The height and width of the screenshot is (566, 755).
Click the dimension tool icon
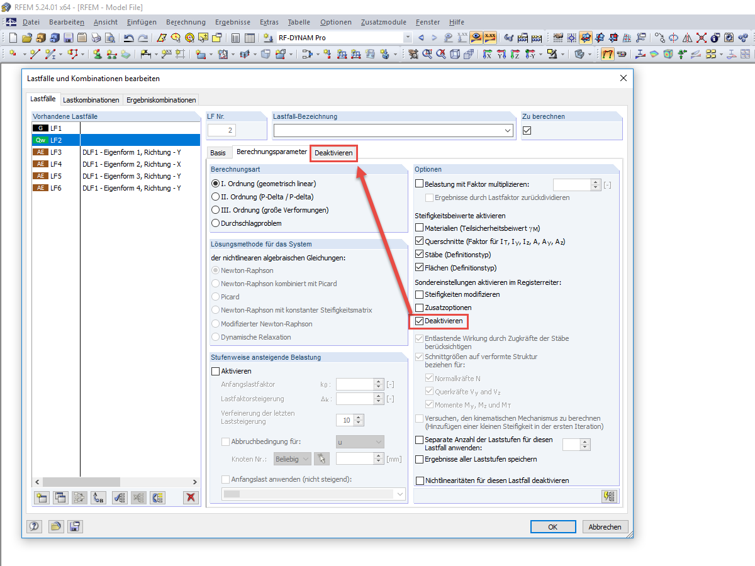[145, 54]
